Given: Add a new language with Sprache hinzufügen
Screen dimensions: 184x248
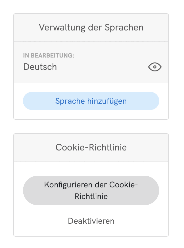Looking at the screenshot, I should coord(91,101).
